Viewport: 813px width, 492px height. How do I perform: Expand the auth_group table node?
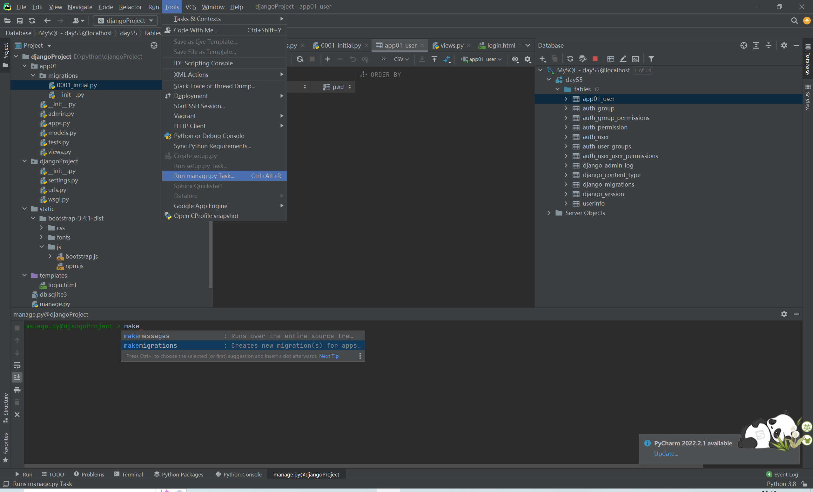point(566,108)
